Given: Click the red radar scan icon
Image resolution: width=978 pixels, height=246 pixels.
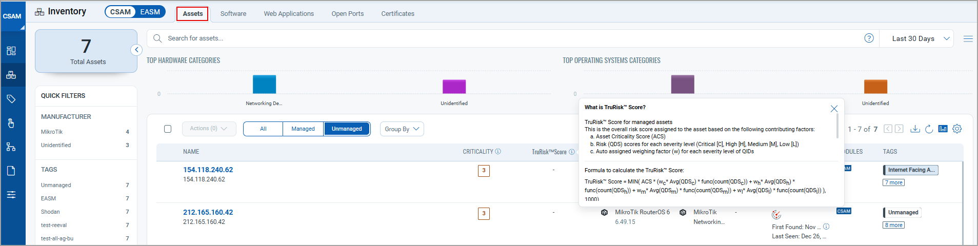Looking at the screenshot, I should tap(776, 214).
